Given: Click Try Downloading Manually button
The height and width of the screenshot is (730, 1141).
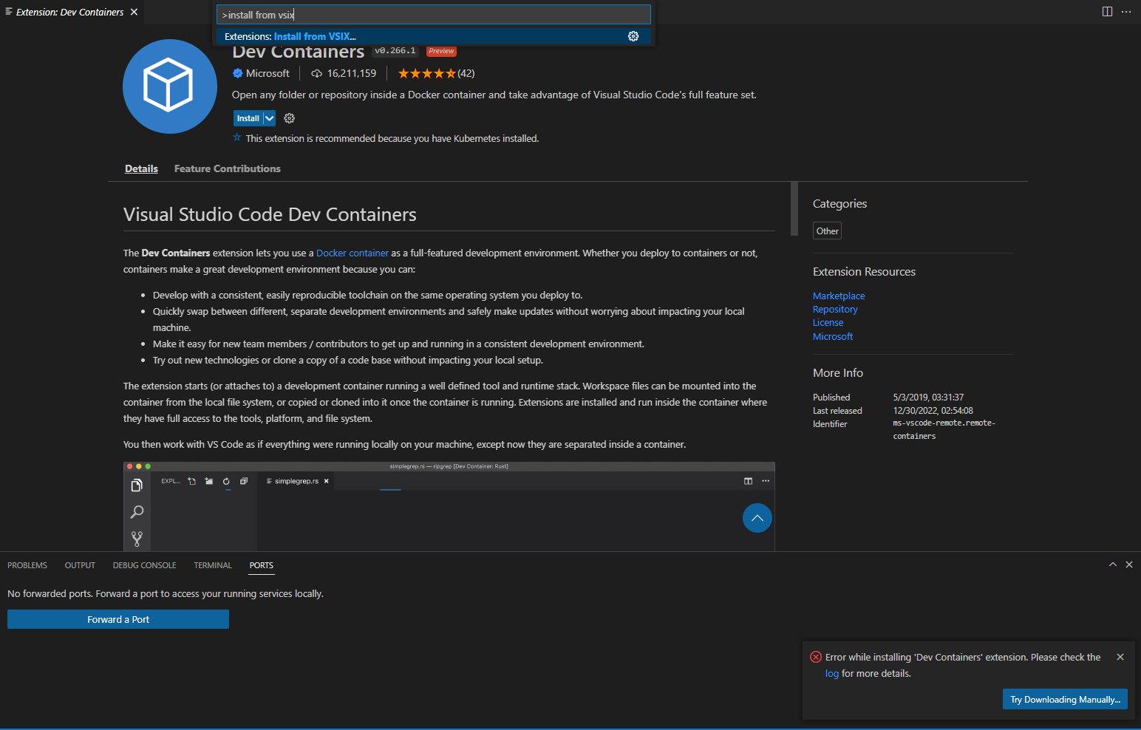Looking at the screenshot, I should click(1065, 699).
